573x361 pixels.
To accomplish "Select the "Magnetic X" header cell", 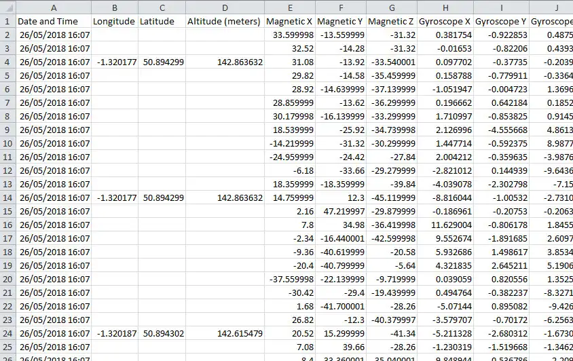I will coord(290,21).
